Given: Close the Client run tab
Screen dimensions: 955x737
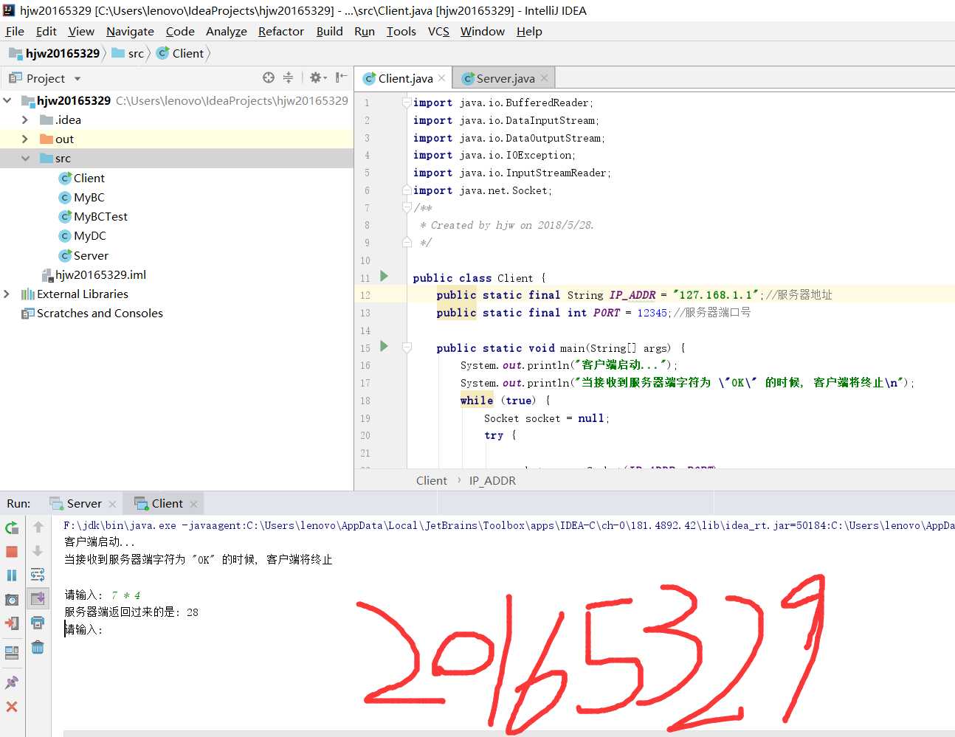Looking at the screenshot, I should 193,504.
